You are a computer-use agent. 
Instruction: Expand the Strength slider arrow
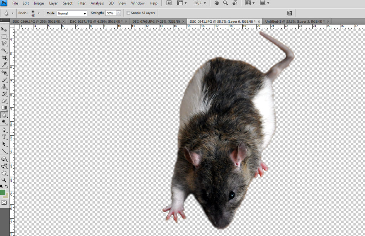[118, 13]
